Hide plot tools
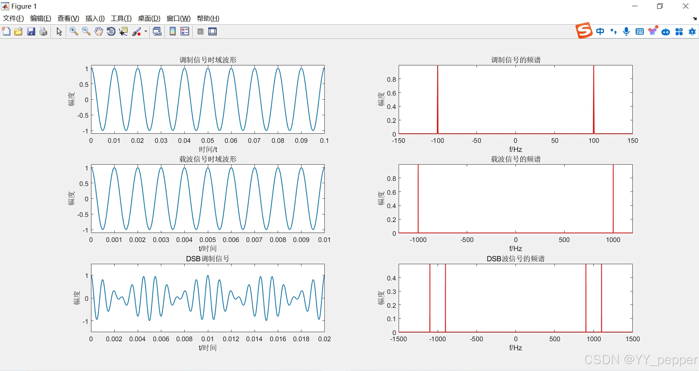 [200, 32]
